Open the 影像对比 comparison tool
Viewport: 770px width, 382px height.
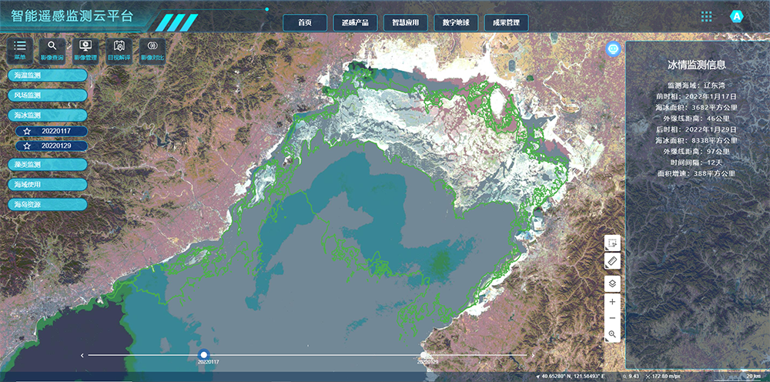(152, 49)
